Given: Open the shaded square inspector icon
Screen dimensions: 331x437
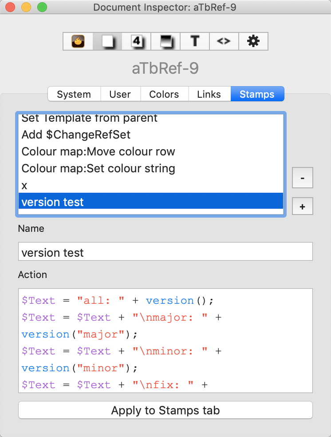Looking at the screenshot, I should pos(165,42).
